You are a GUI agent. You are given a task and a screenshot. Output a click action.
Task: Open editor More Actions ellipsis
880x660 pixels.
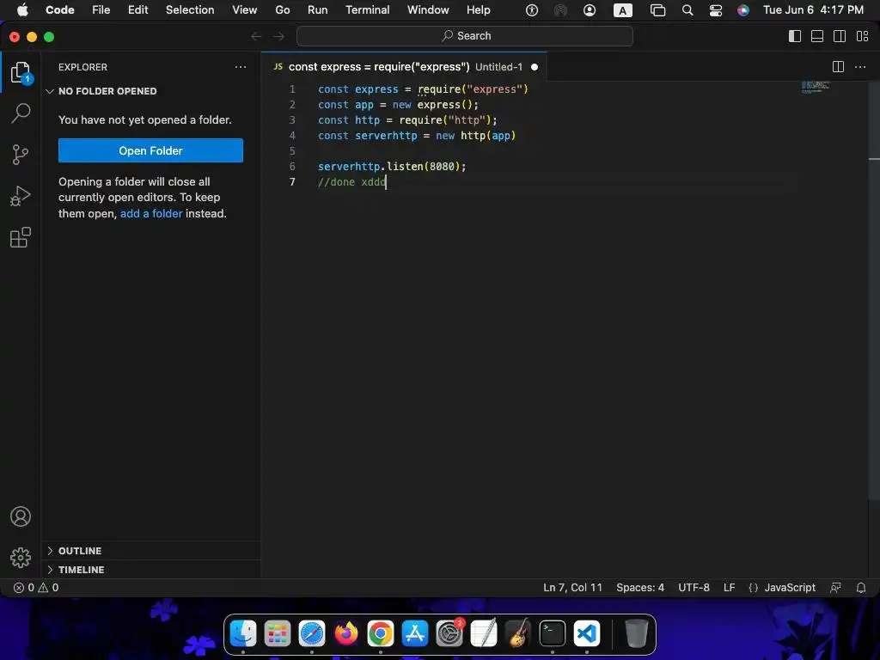859,67
